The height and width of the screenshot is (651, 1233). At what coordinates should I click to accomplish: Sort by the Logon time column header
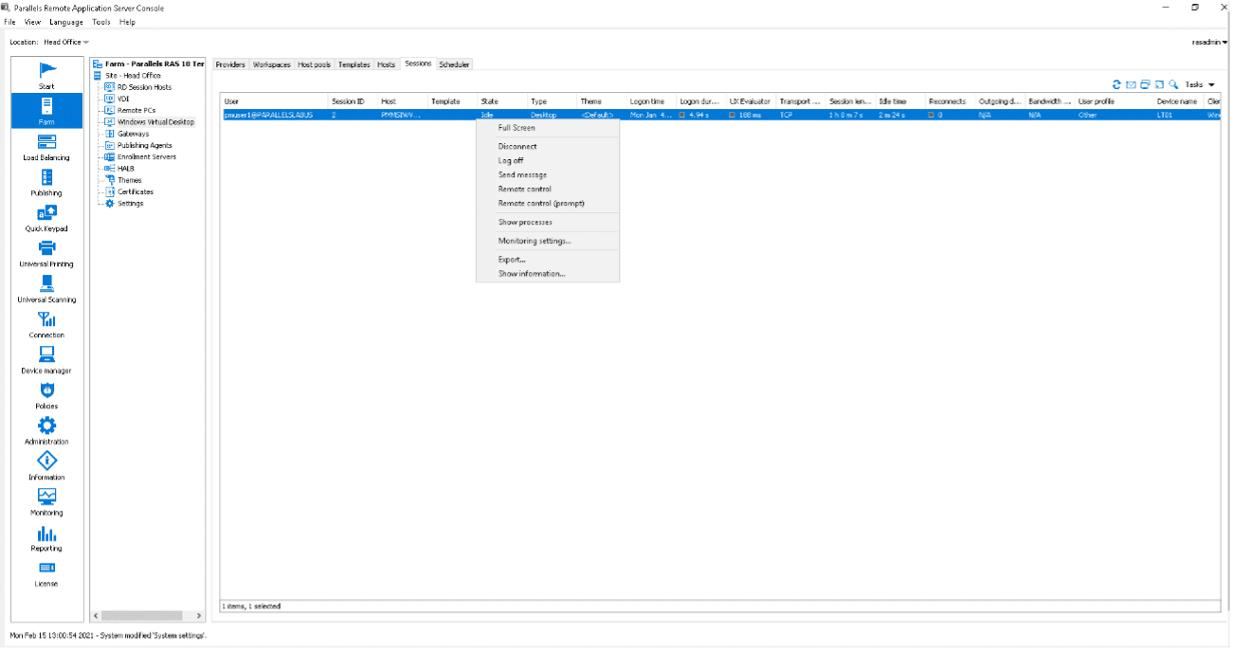pos(651,101)
